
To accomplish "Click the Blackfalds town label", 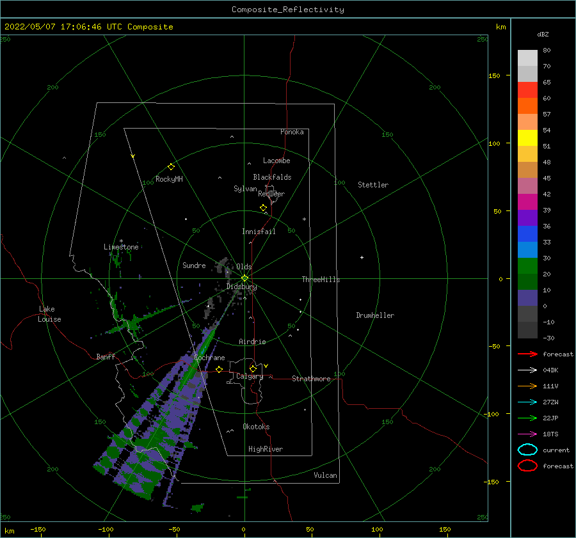I will [272, 177].
